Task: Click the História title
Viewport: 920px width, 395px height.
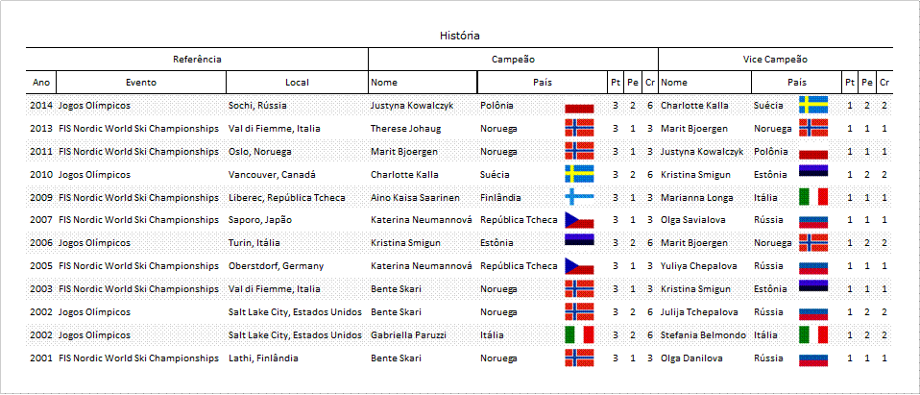Action: click(x=459, y=36)
